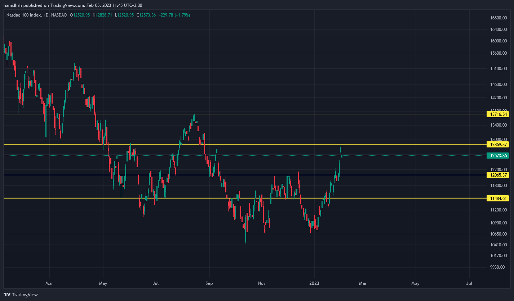Click the 12065.37 price label
514x301 pixels.
[x=498, y=175]
